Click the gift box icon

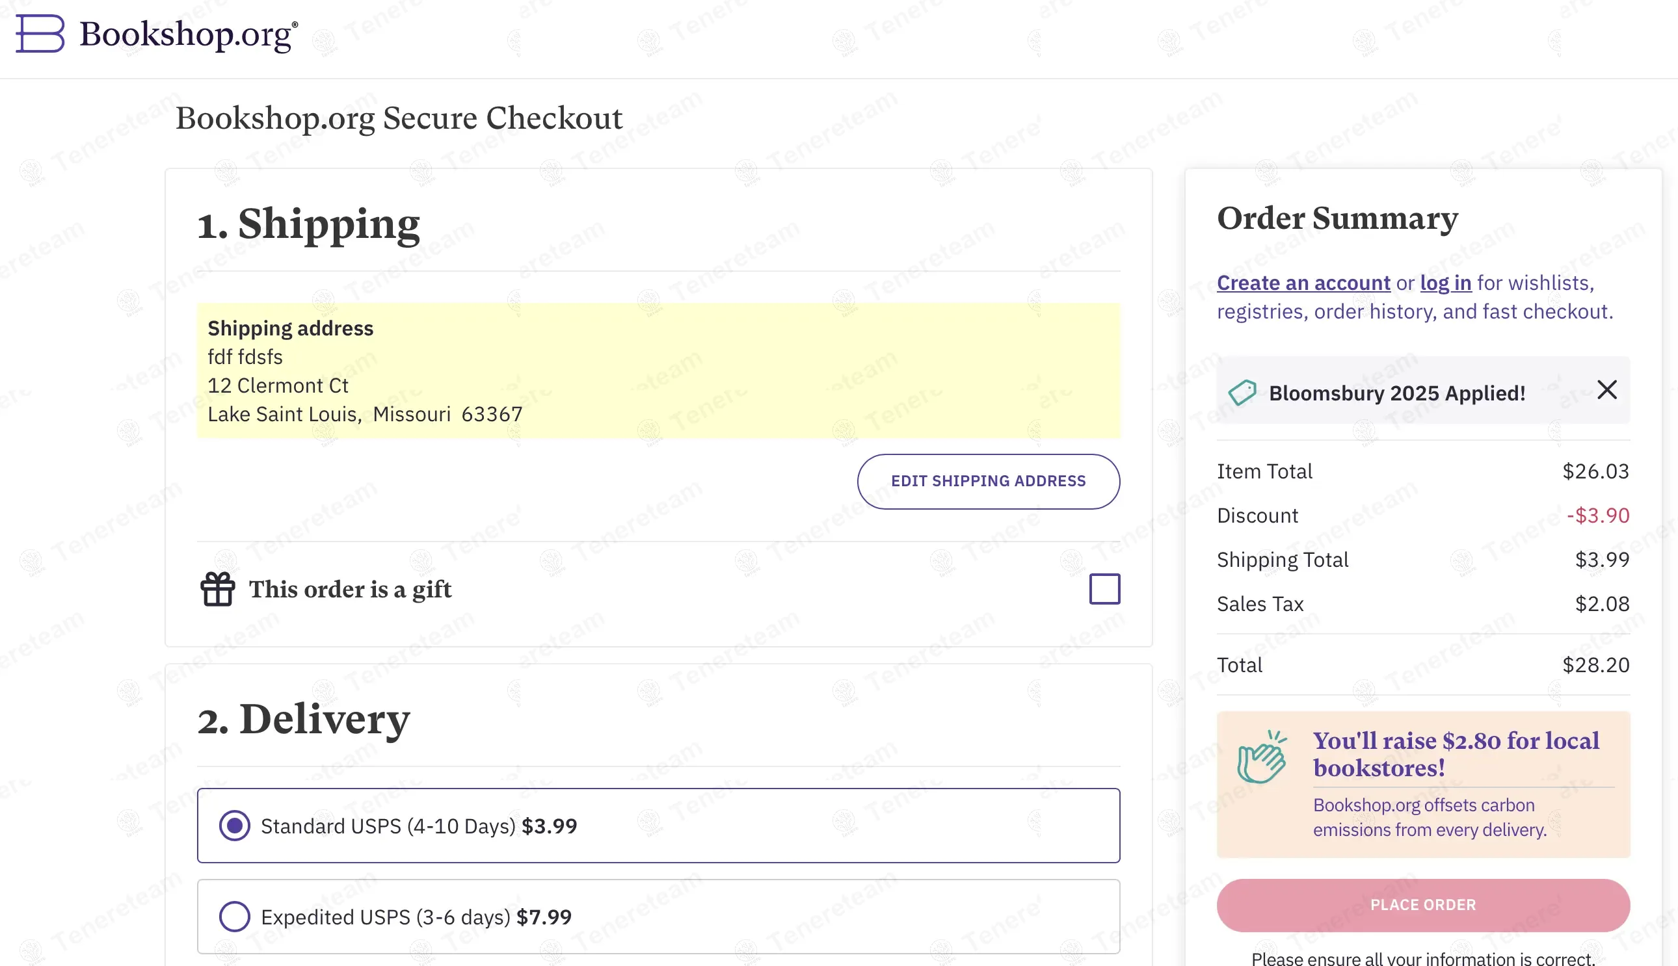point(218,589)
